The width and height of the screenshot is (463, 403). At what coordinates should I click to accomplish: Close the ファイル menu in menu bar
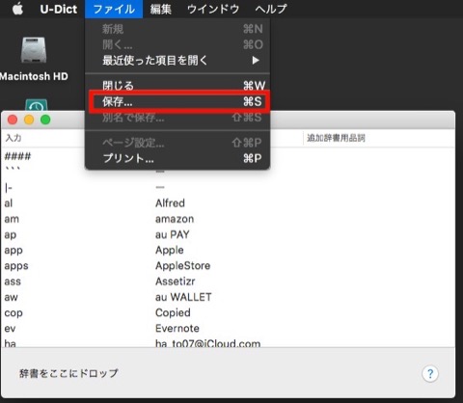[x=114, y=9]
